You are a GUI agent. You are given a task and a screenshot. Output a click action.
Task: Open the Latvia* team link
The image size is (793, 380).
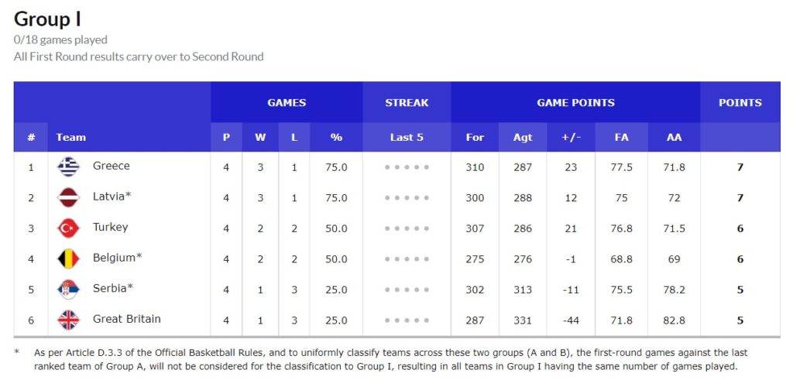click(x=112, y=197)
